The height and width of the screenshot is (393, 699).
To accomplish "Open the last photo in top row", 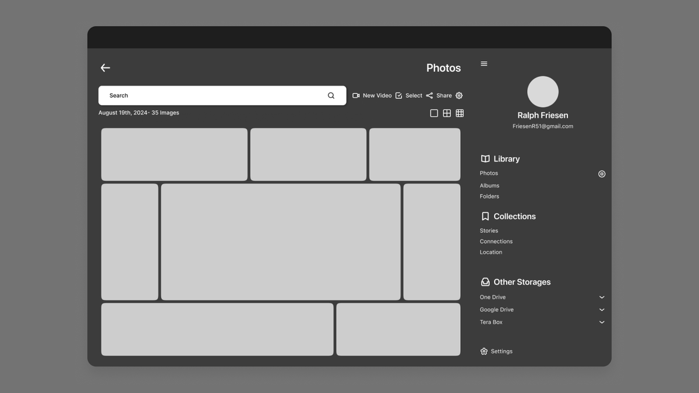I will click(x=415, y=154).
